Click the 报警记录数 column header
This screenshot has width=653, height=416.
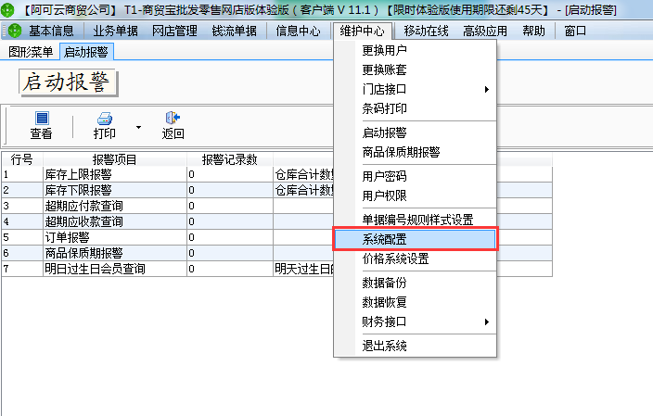click(x=229, y=159)
